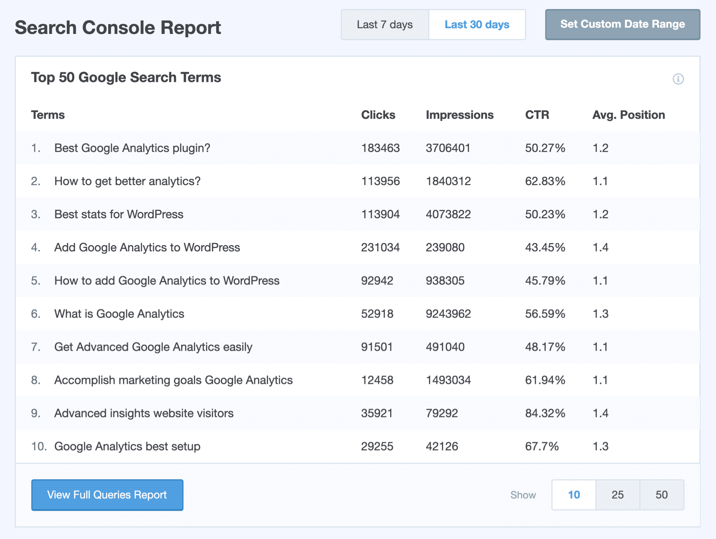Show 25 rows in the table

tap(617, 495)
